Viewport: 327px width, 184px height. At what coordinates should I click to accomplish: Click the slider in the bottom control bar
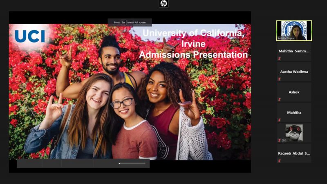pyautogui.click(x=132, y=164)
